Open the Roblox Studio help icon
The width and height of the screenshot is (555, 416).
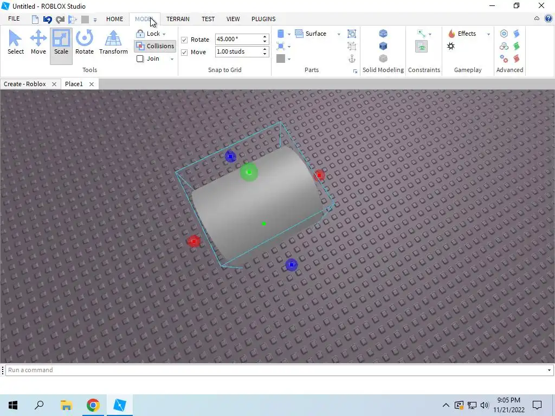(x=548, y=19)
